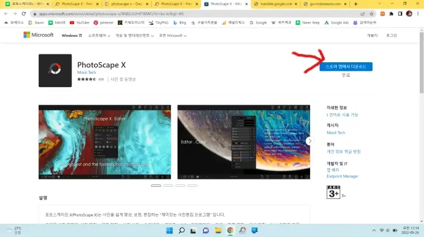Open Chrome side panel icon

click(x=400, y=14)
